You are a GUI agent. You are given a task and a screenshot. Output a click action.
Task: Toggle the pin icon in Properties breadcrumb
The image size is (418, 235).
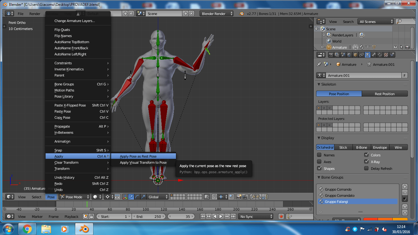click(319, 64)
